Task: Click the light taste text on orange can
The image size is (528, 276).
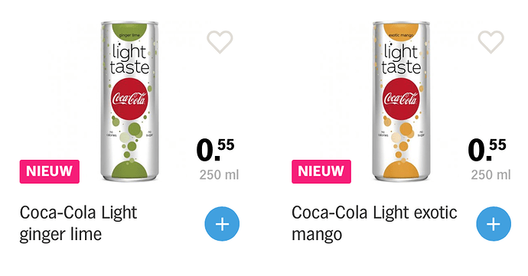Action: (x=401, y=59)
